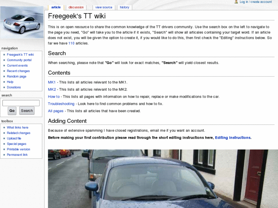
Task: Click the Log in / create account link
Action: click(x=256, y=2)
